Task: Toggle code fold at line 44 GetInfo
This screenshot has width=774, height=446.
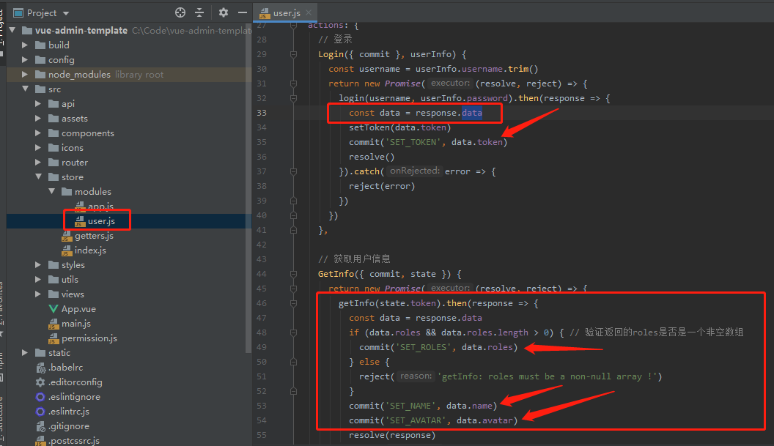Action: point(294,275)
